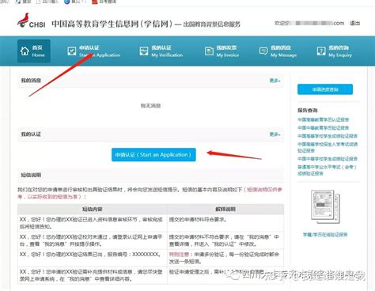Open 中国高等学校招生入学考试成绩验证报告 link
Image resolution: width=375 pixels, height=291 pixels.
point(328,147)
